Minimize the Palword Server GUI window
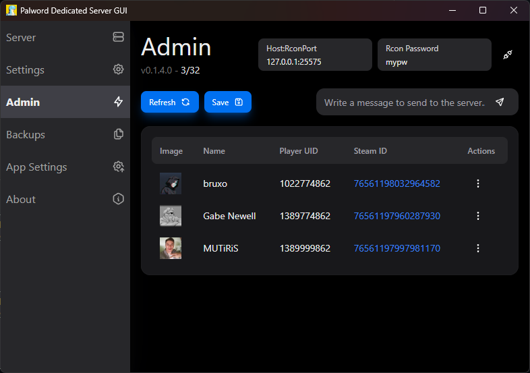Image resolution: width=530 pixels, height=373 pixels. 452,10
